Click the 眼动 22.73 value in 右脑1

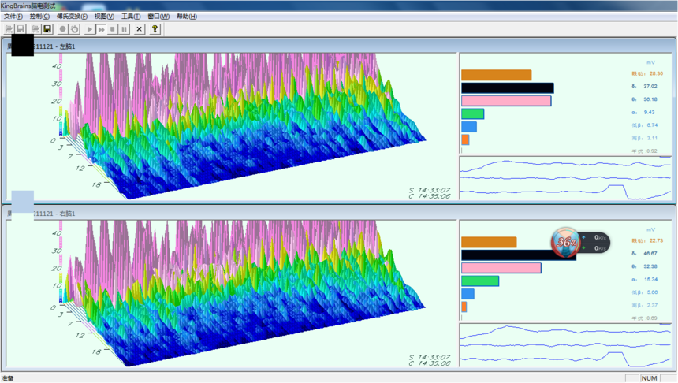click(647, 241)
